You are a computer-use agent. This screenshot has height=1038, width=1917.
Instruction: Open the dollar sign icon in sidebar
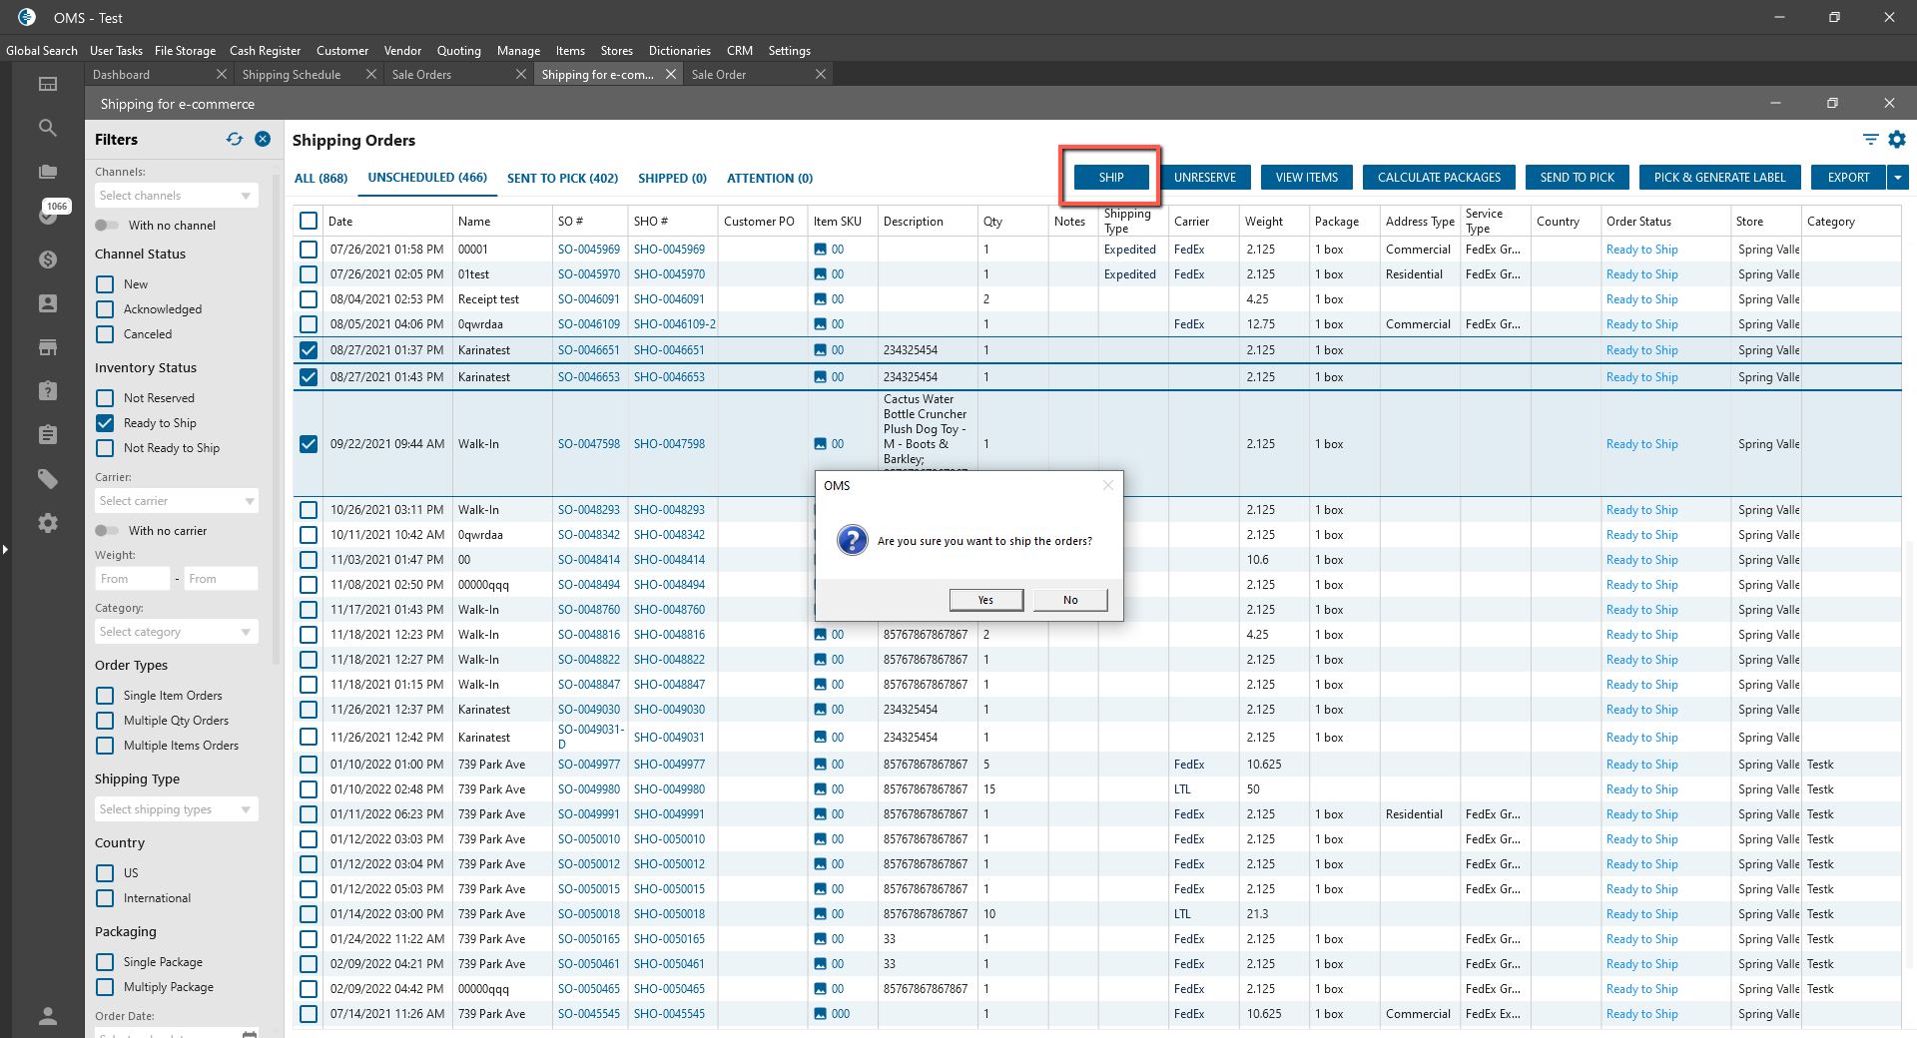click(x=47, y=259)
